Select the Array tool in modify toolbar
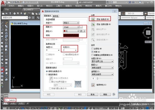Screen dimensions: 155x110 [x=6, y=36]
